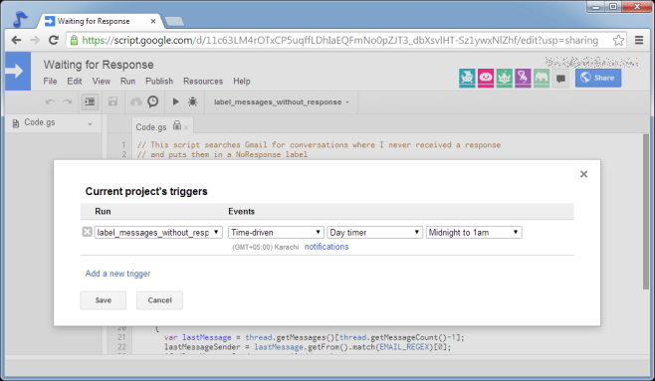Image resolution: width=655 pixels, height=381 pixels.
Task: Click the browser back arrow
Action: click(x=16, y=40)
